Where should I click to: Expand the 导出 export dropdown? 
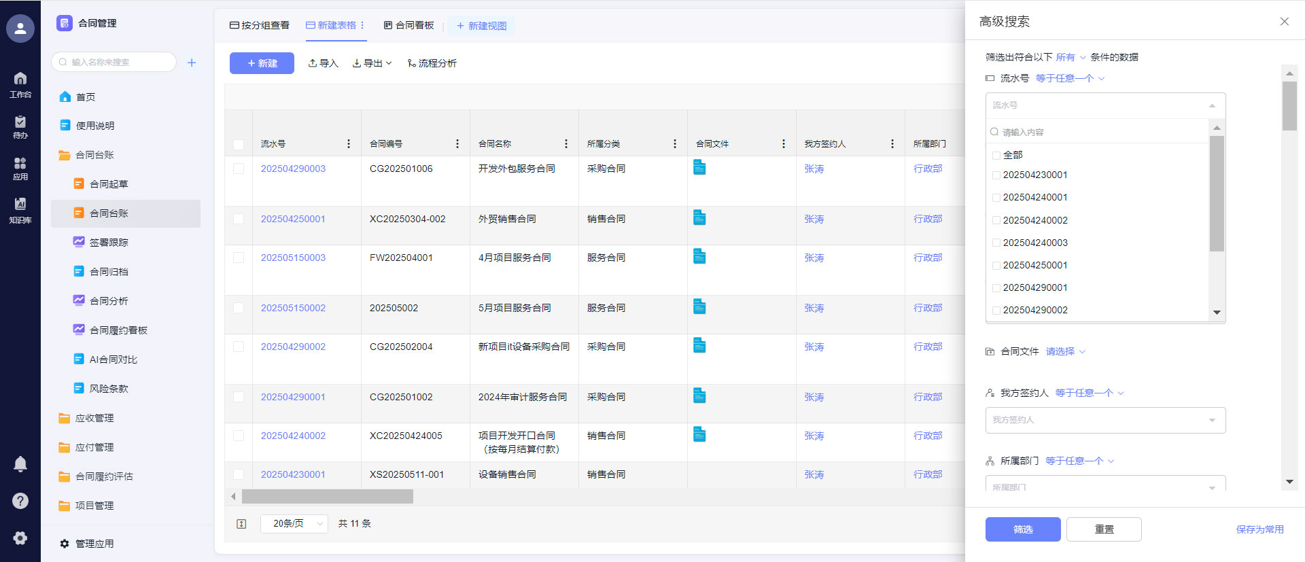pyautogui.click(x=372, y=63)
